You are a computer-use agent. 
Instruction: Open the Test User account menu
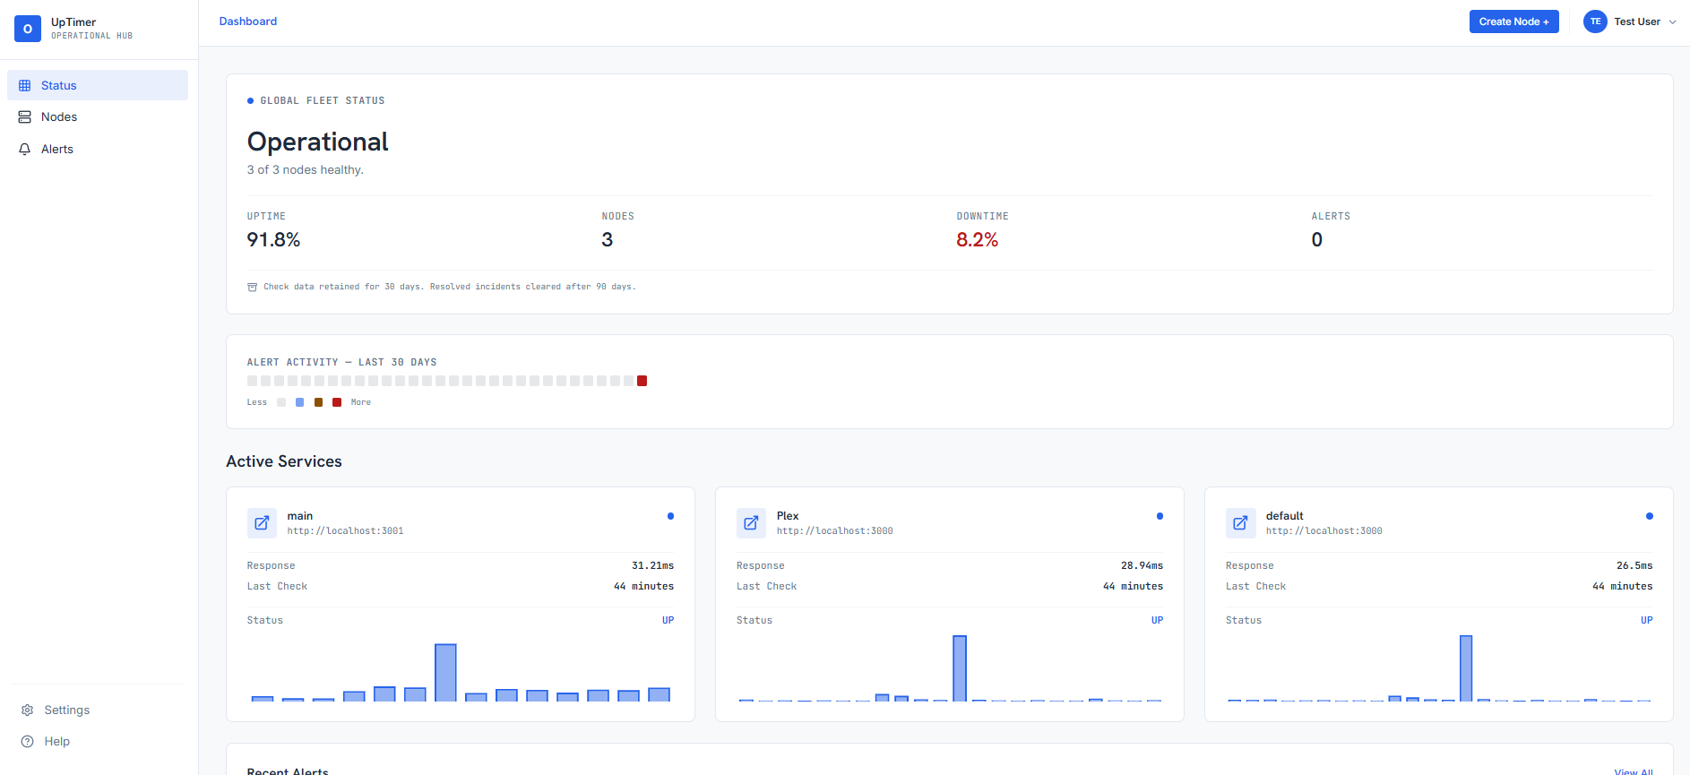click(1630, 22)
